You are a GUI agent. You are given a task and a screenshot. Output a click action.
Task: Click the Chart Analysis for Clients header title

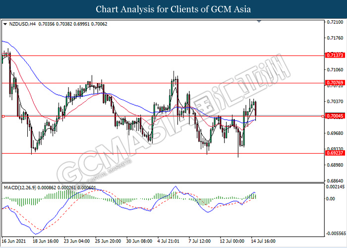pos(173,9)
